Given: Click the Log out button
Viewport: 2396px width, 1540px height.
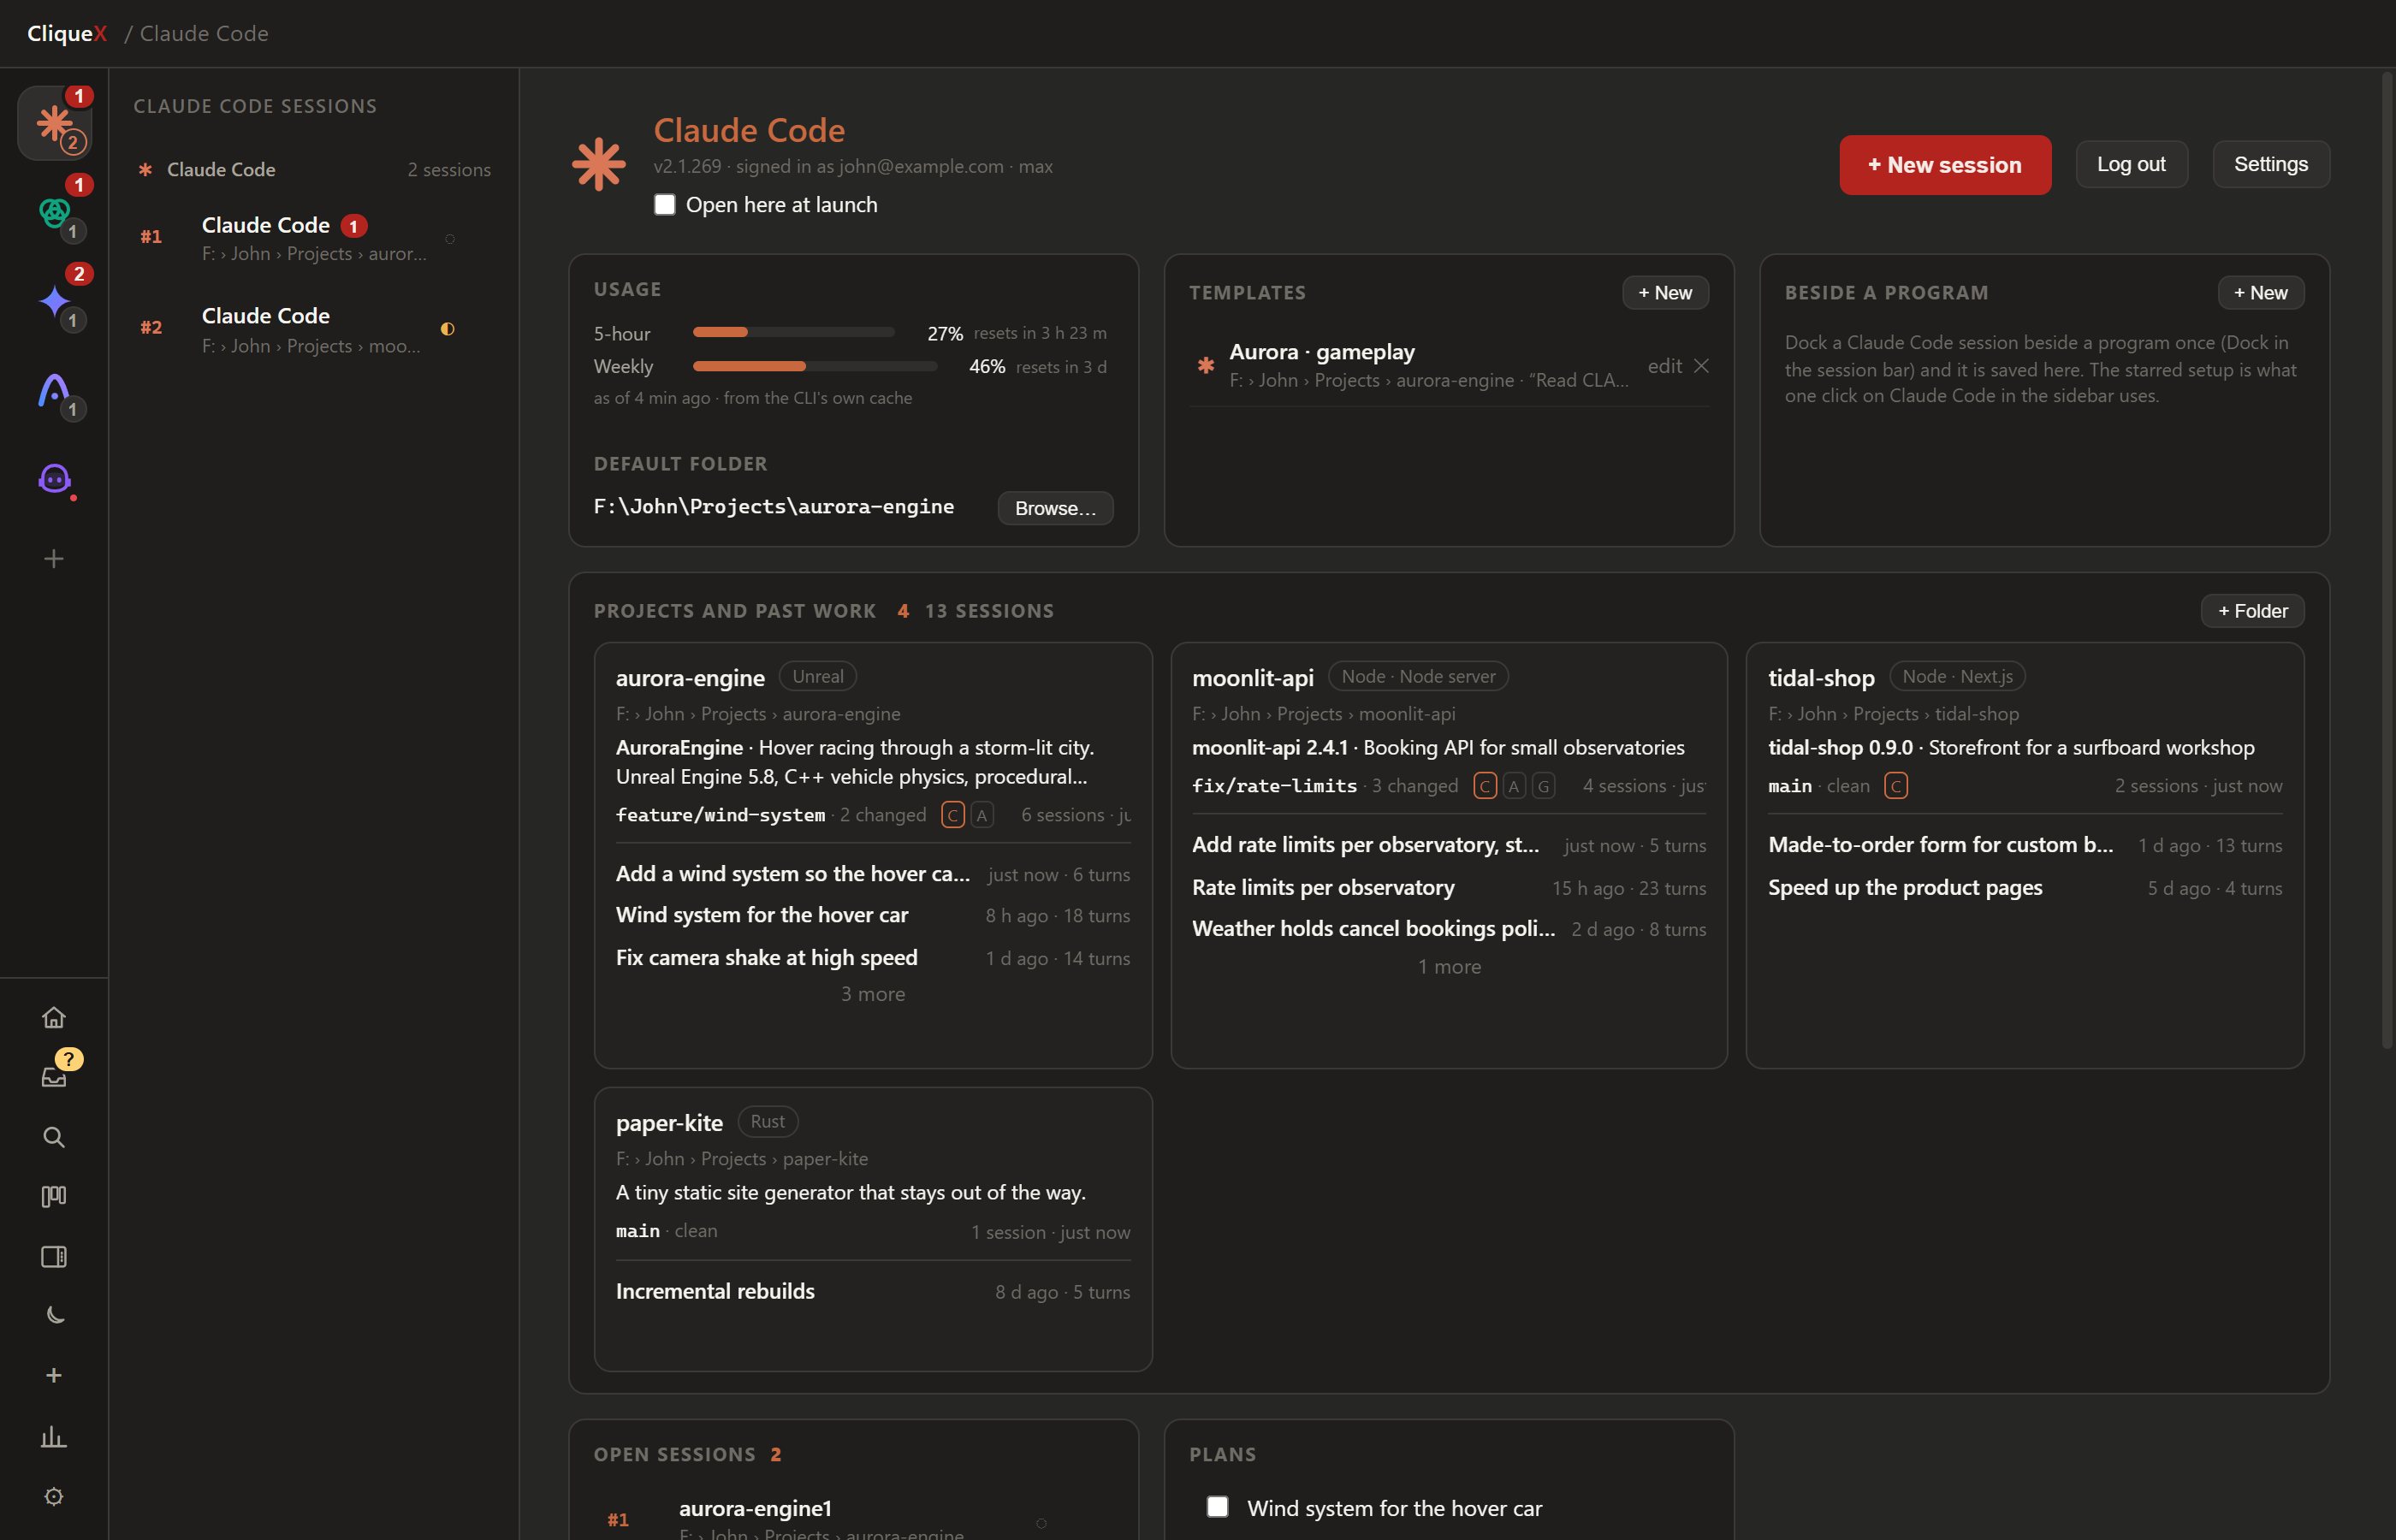Looking at the screenshot, I should pos(2131,164).
